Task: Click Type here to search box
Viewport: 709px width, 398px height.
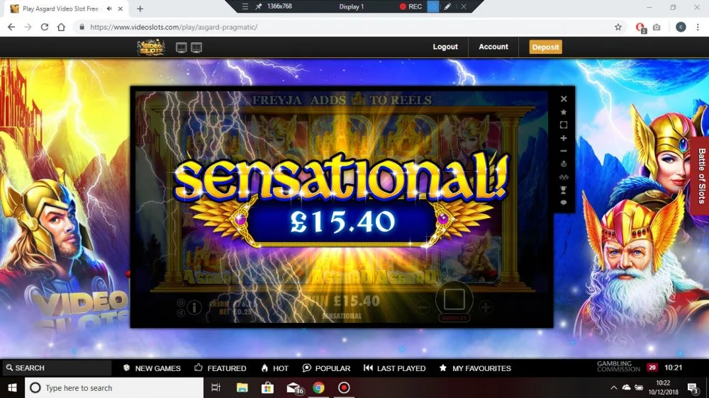Action: (114, 387)
